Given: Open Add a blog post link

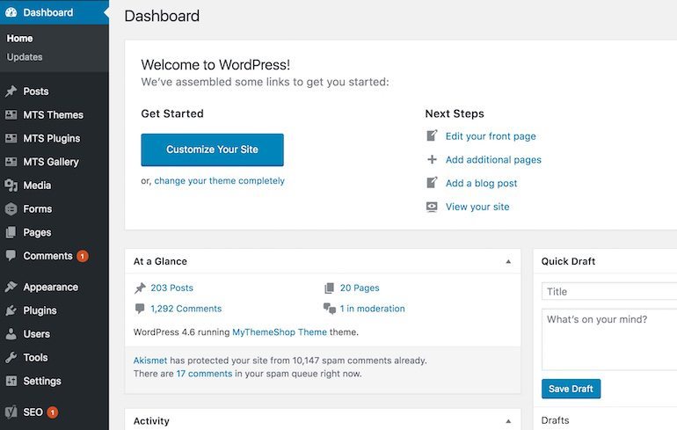Looking at the screenshot, I should [482, 184].
